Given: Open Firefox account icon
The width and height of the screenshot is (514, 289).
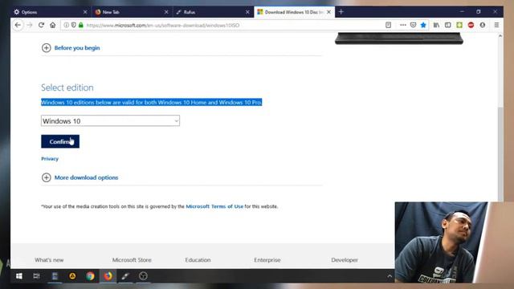Looking at the screenshot, I should coord(483,25).
